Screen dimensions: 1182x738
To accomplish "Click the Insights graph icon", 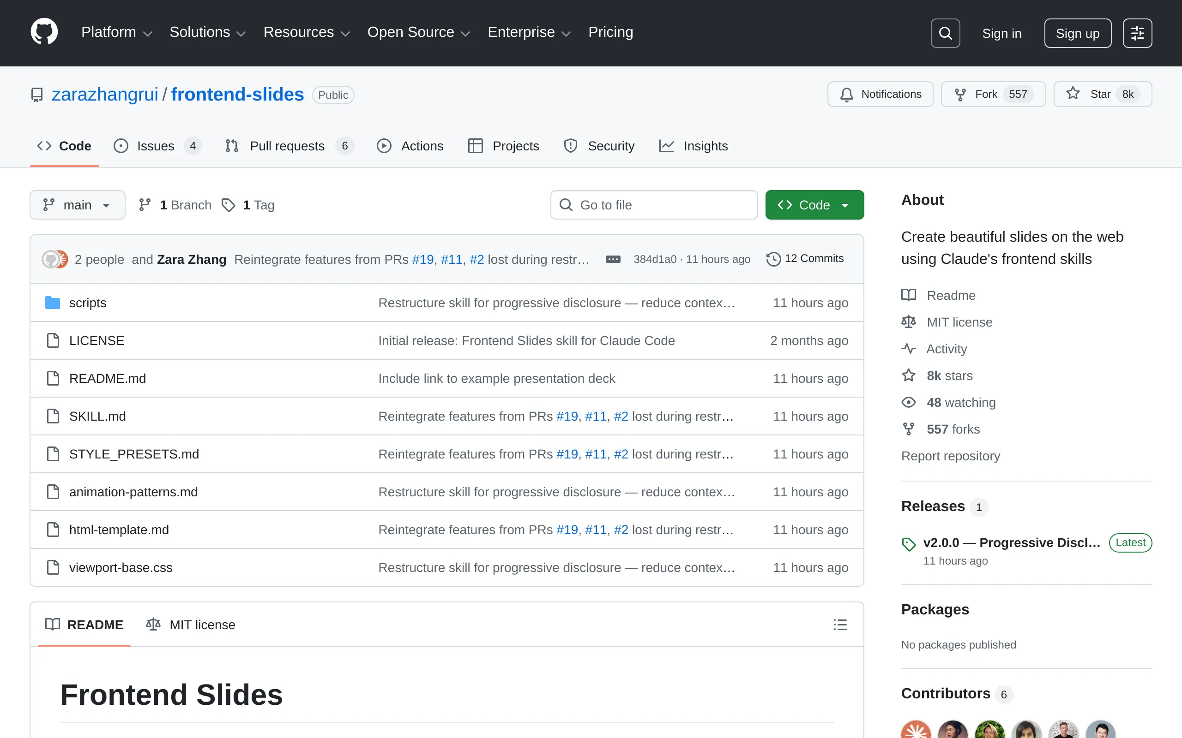I will pos(667,145).
